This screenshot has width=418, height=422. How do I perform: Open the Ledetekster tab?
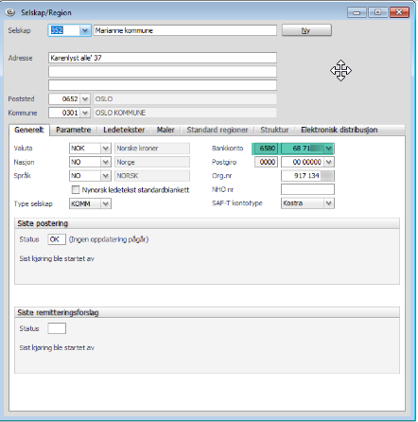pos(124,130)
